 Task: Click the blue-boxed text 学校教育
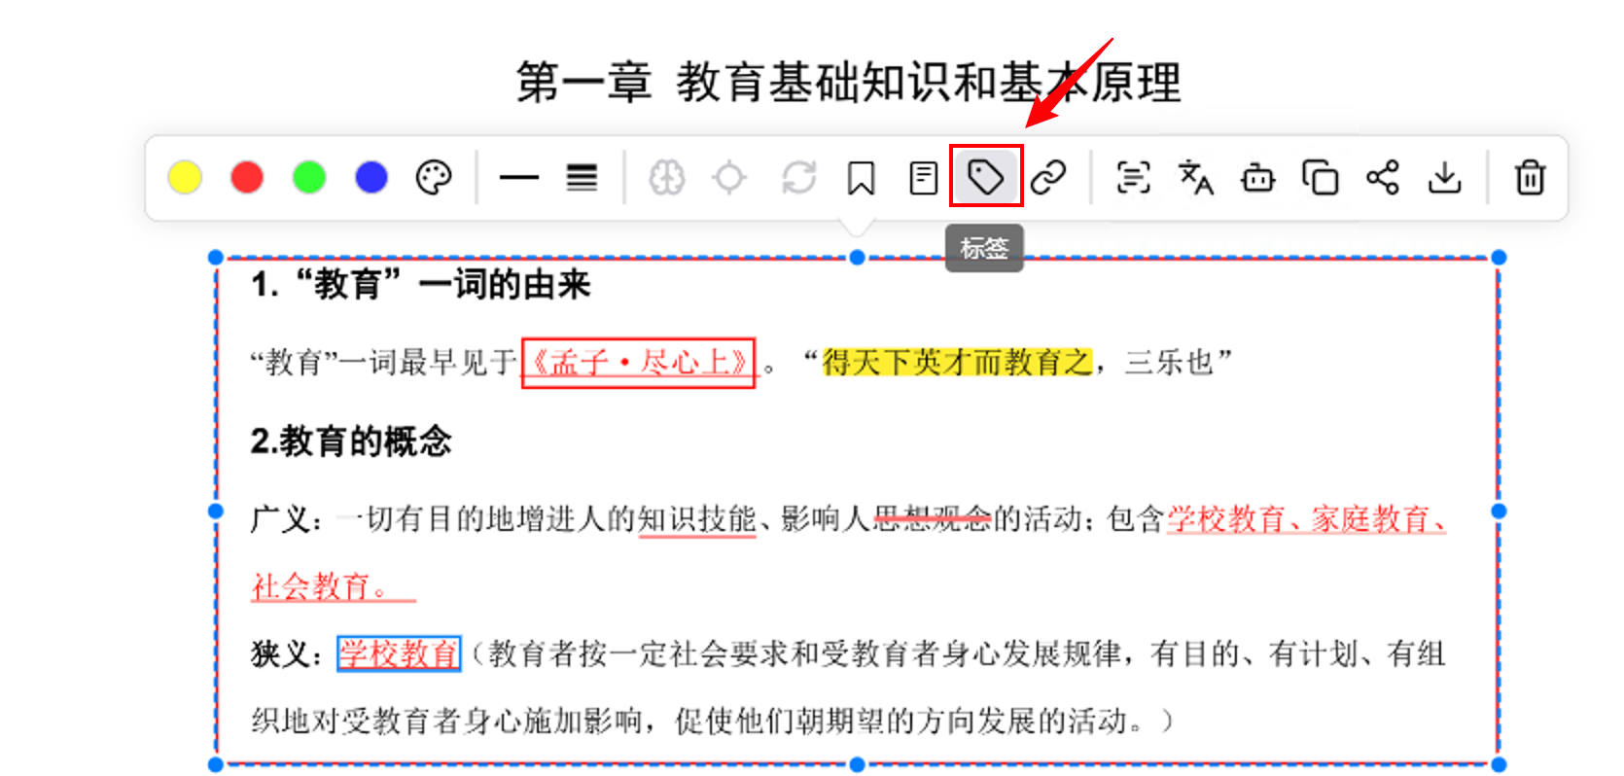[399, 653]
